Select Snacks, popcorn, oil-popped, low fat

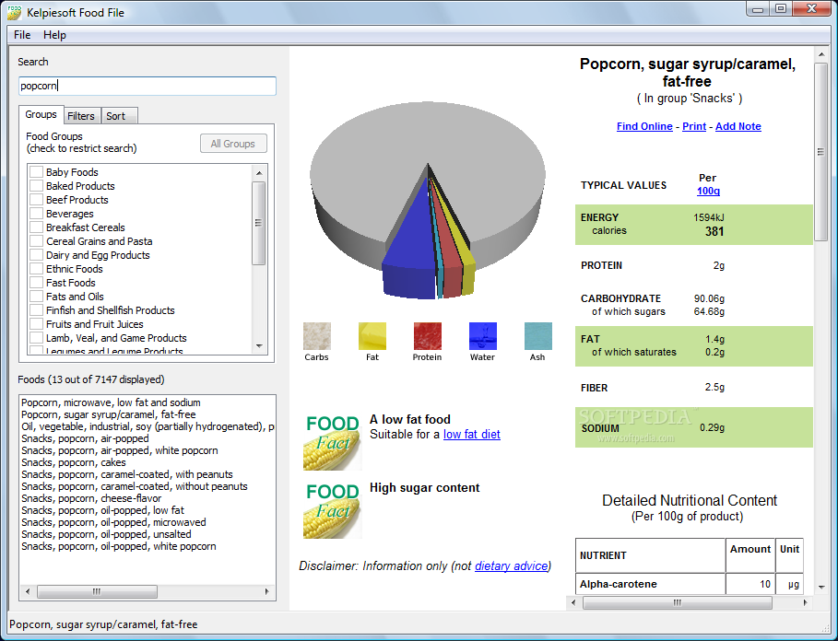click(102, 510)
